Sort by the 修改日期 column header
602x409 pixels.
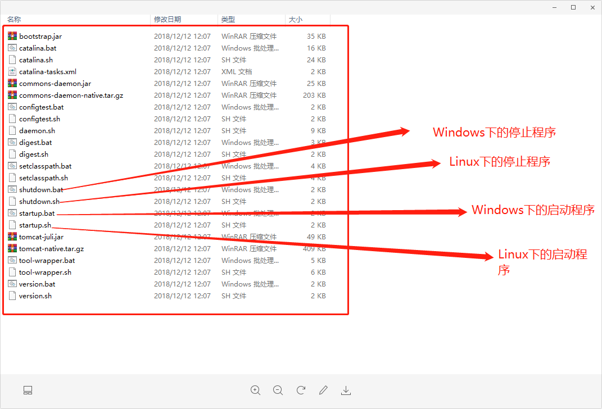pyautogui.click(x=168, y=19)
